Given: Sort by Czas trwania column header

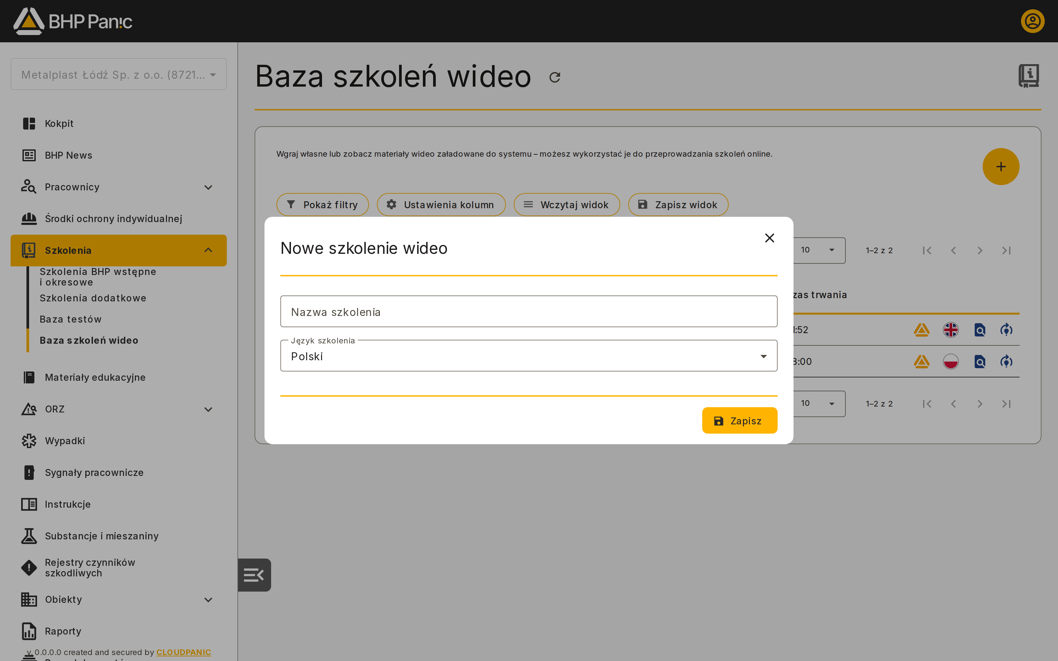Looking at the screenshot, I should [820, 295].
